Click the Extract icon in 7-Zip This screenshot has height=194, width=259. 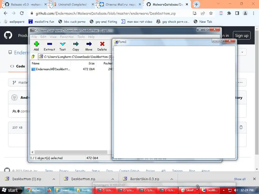[49, 46]
